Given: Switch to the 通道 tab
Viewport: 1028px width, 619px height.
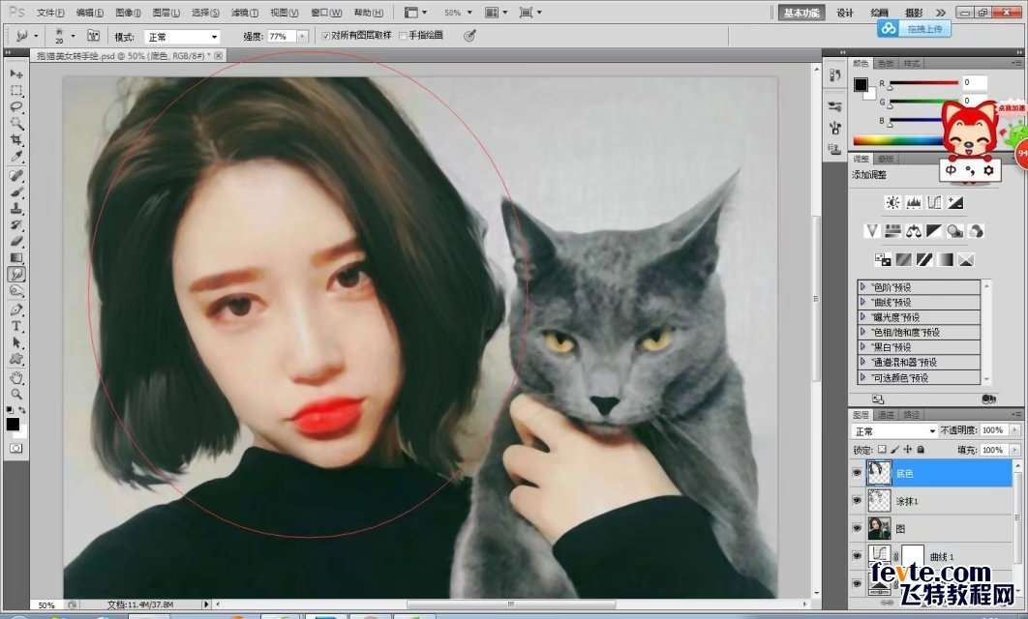Looking at the screenshot, I should (886, 415).
